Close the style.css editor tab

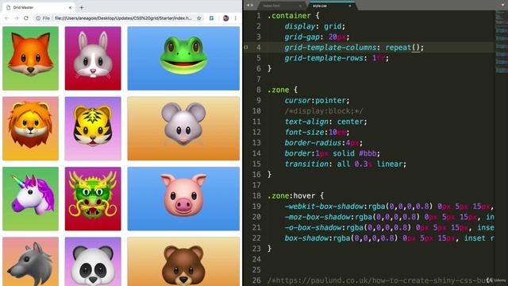(x=350, y=6)
